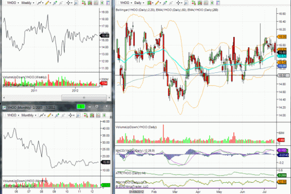Screen dimensions: 291x194
Task: Open Data Series dialog in Monthly chart
Action: [x=92, y=115]
